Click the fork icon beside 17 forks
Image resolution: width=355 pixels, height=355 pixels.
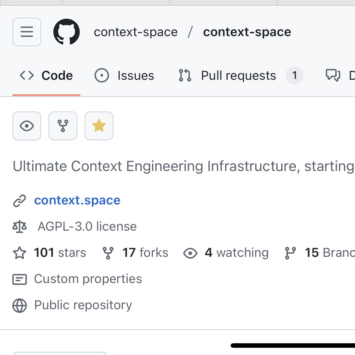108,253
